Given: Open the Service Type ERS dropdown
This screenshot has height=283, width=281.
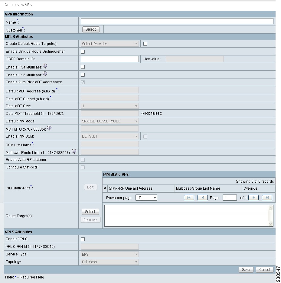Looking at the screenshot, I should click(x=110, y=254).
